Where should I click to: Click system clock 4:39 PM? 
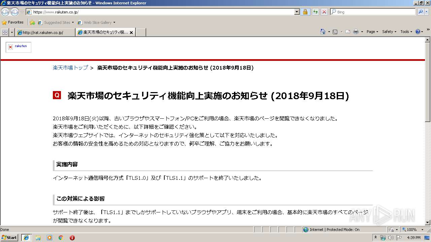[413, 238]
